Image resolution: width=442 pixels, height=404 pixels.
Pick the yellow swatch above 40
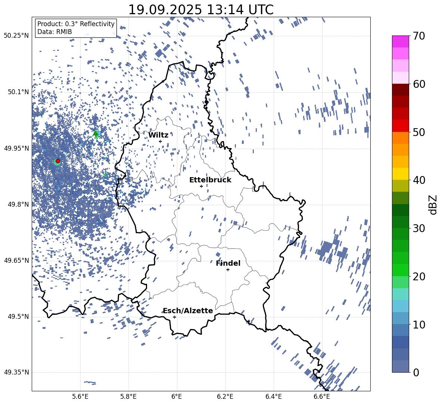click(x=400, y=174)
